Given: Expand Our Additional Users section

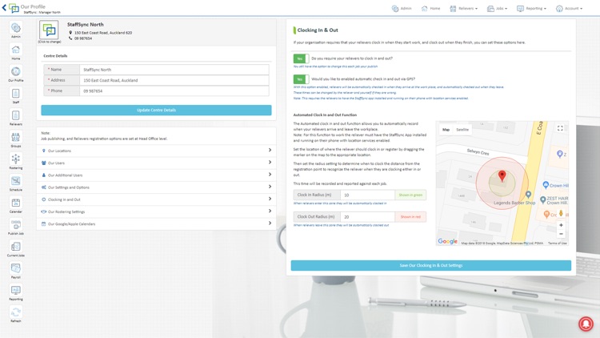Looking at the screenshot, I should [x=156, y=175].
